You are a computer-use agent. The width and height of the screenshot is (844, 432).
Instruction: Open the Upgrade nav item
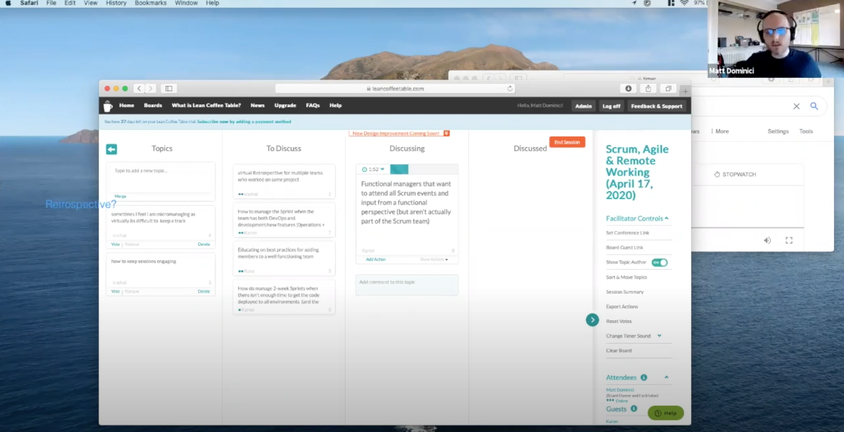[285, 105]
